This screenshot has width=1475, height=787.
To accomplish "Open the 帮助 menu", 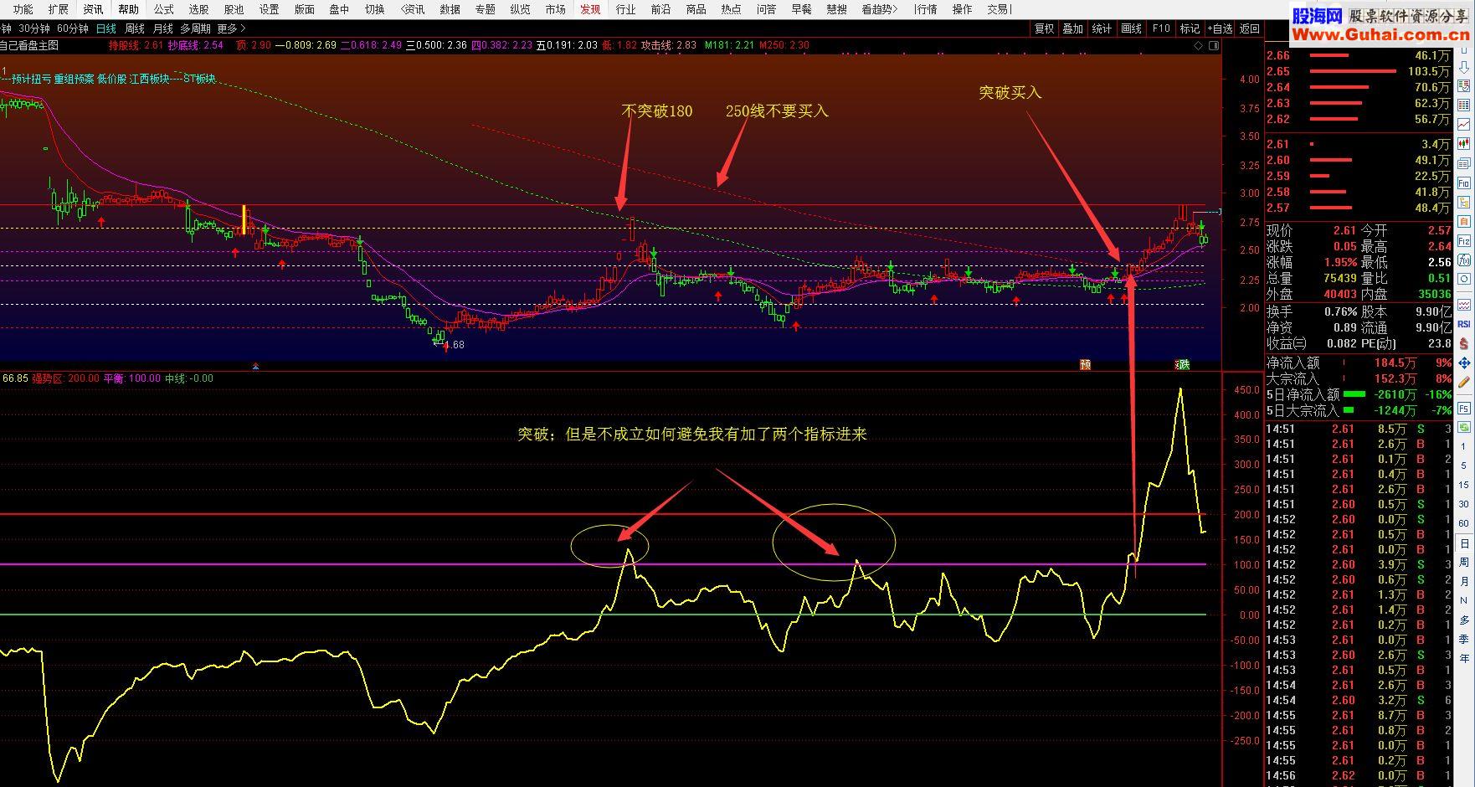I will 128,9.
